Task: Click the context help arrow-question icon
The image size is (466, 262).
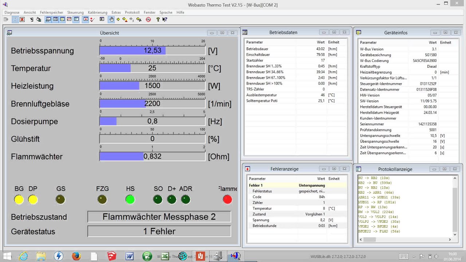Action: coord(165,19)
